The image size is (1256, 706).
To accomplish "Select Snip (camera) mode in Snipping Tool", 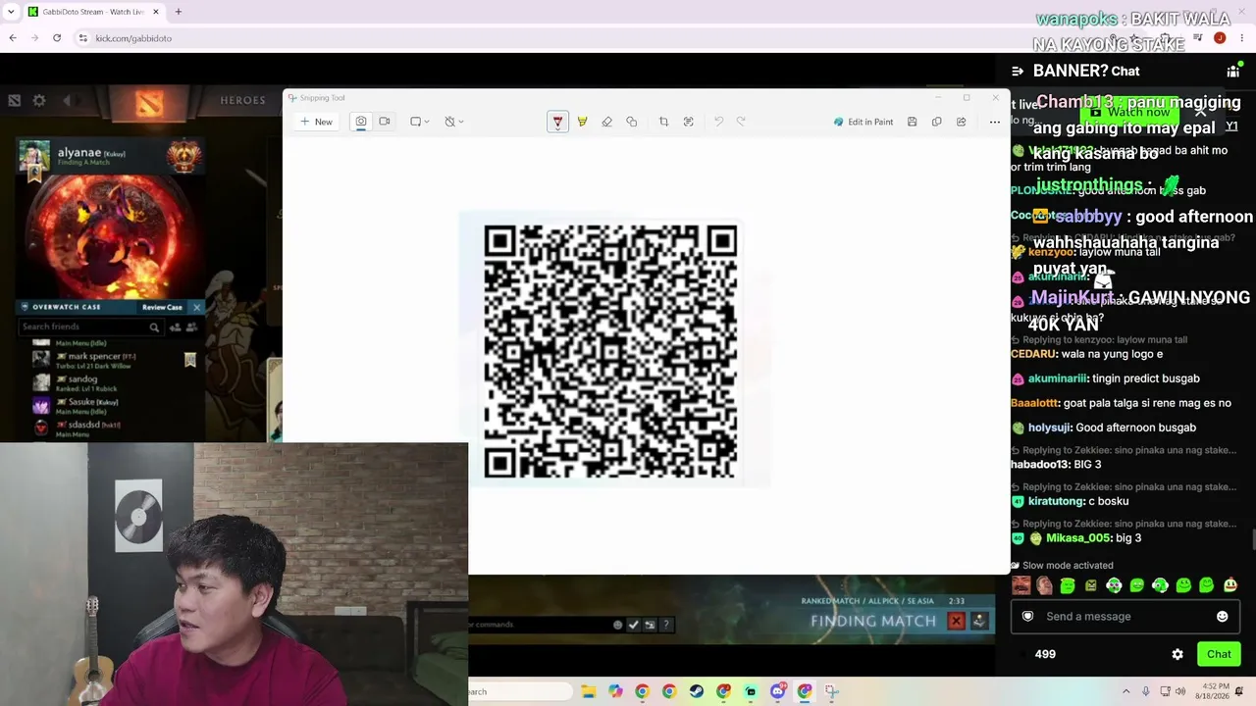I will (361, 122).
